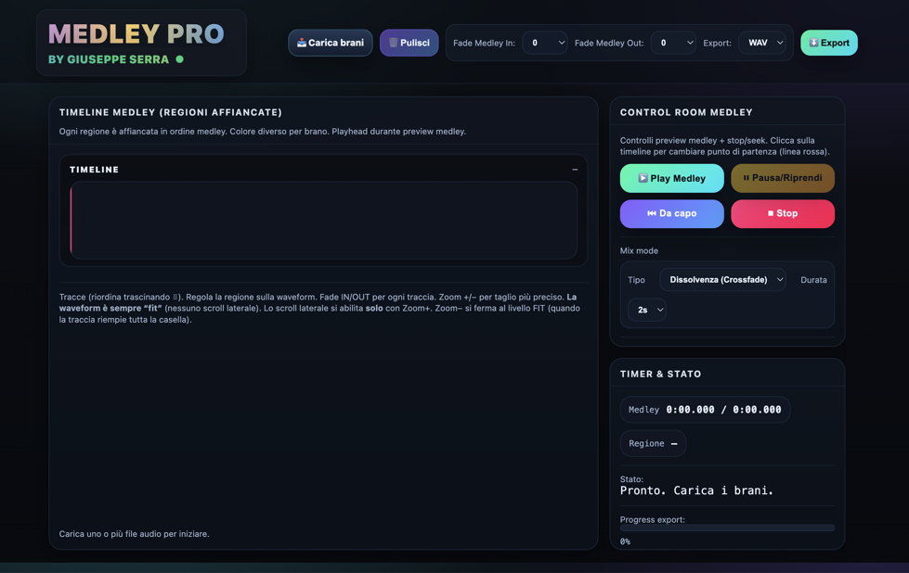Click the 'Pronto. Carica i brani.' status text
This screenshot has height=573, width=909.
click(696, 490)
